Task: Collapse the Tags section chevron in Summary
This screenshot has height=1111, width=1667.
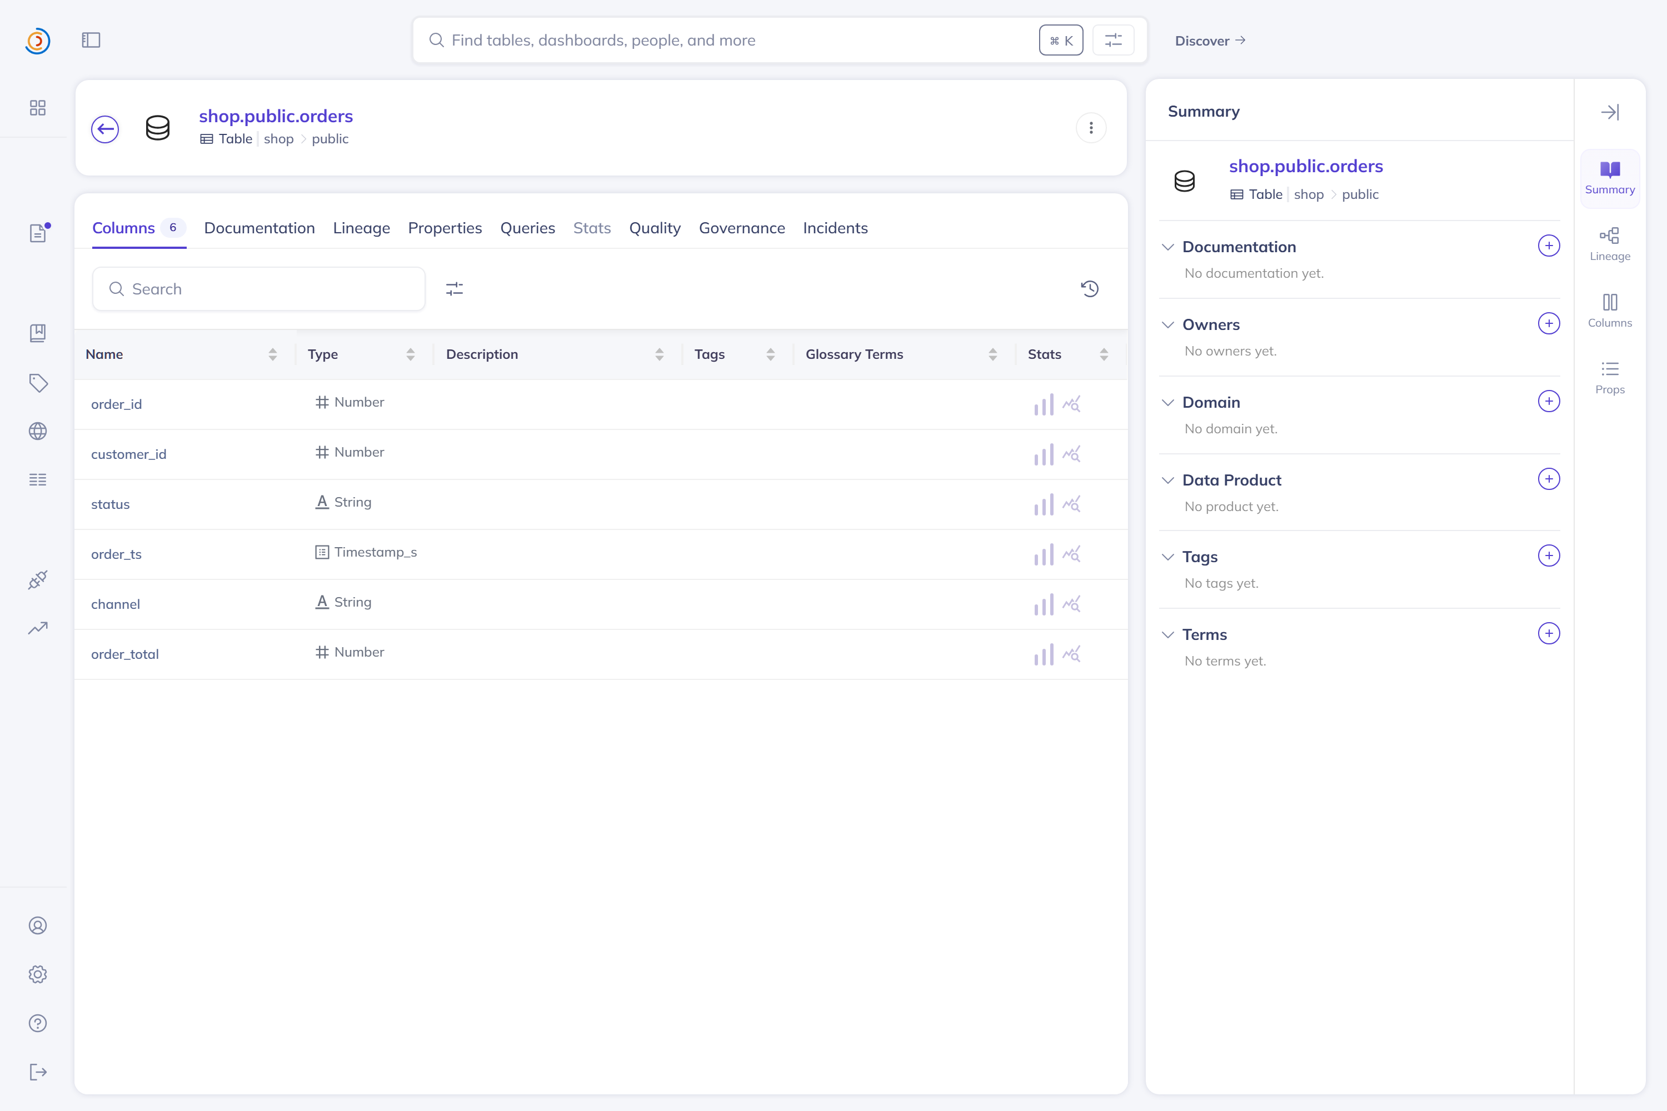Action: pos(1168,557)
